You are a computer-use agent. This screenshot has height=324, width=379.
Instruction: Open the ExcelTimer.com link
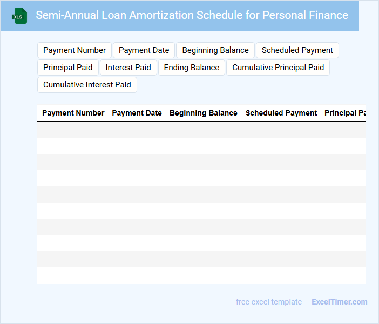point(339,302)
